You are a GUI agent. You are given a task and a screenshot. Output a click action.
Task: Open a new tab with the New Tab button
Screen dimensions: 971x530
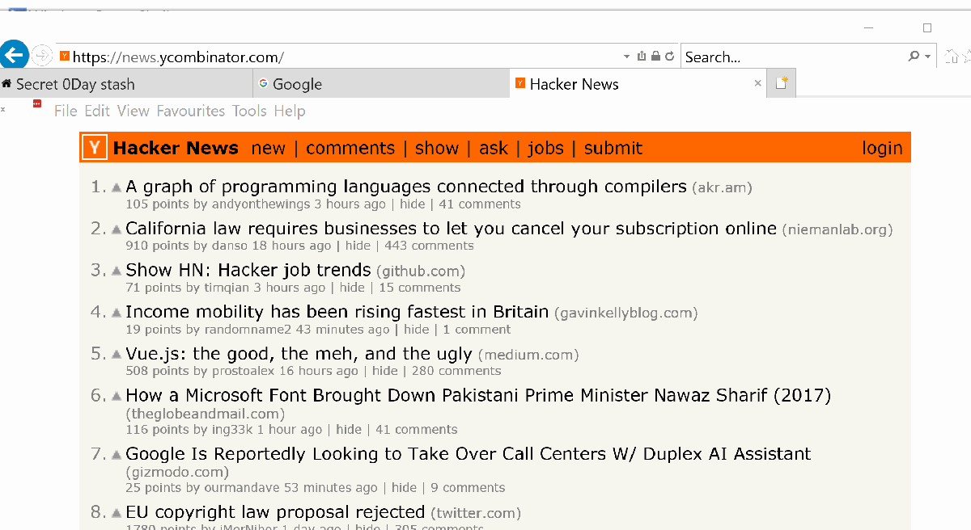tap(782, 83)
